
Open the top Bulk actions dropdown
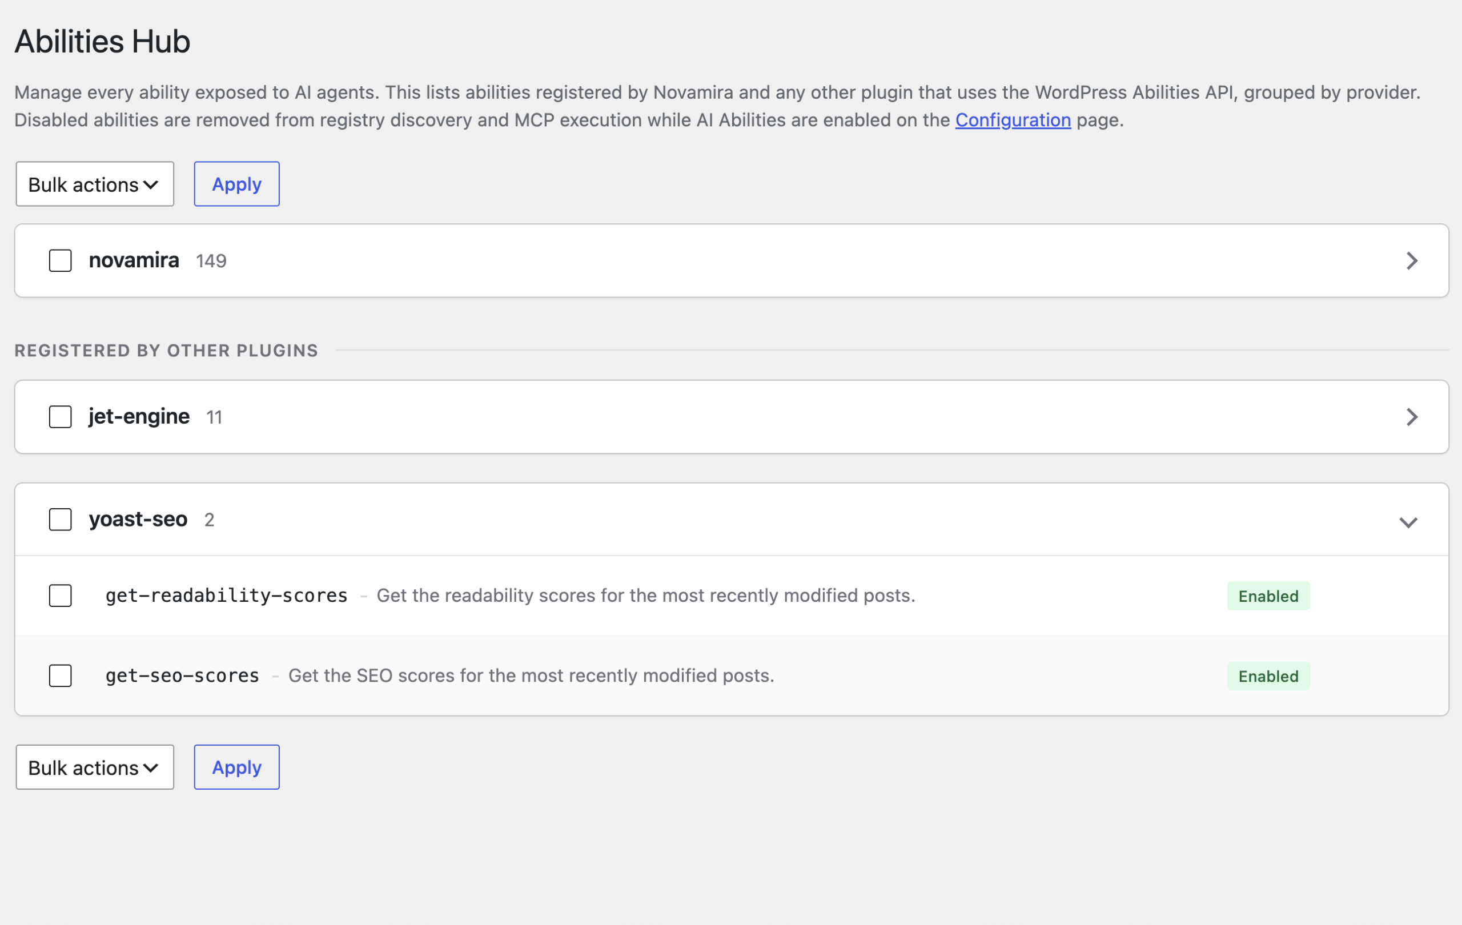coord(95,184)
